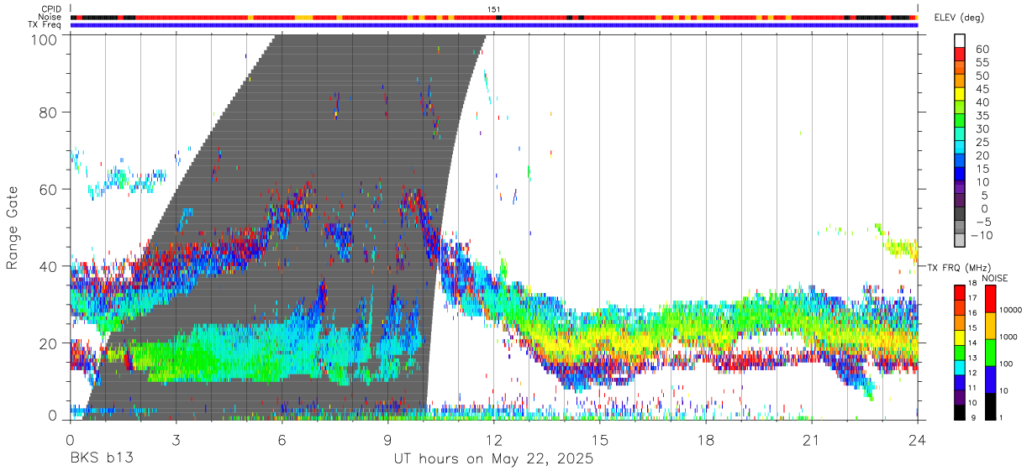The image size is (1032, 476).
Task: Click the CPID label at top left
Action: (50, 9)
